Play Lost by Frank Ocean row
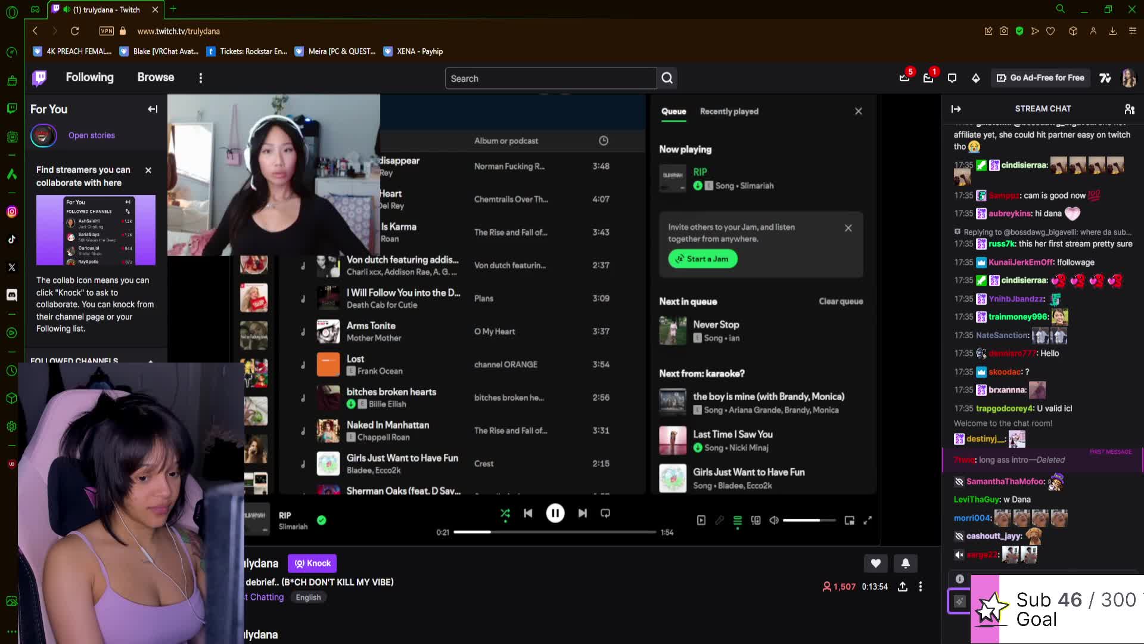This screenshot has width=1144, height=644. (x=461, y=364)
